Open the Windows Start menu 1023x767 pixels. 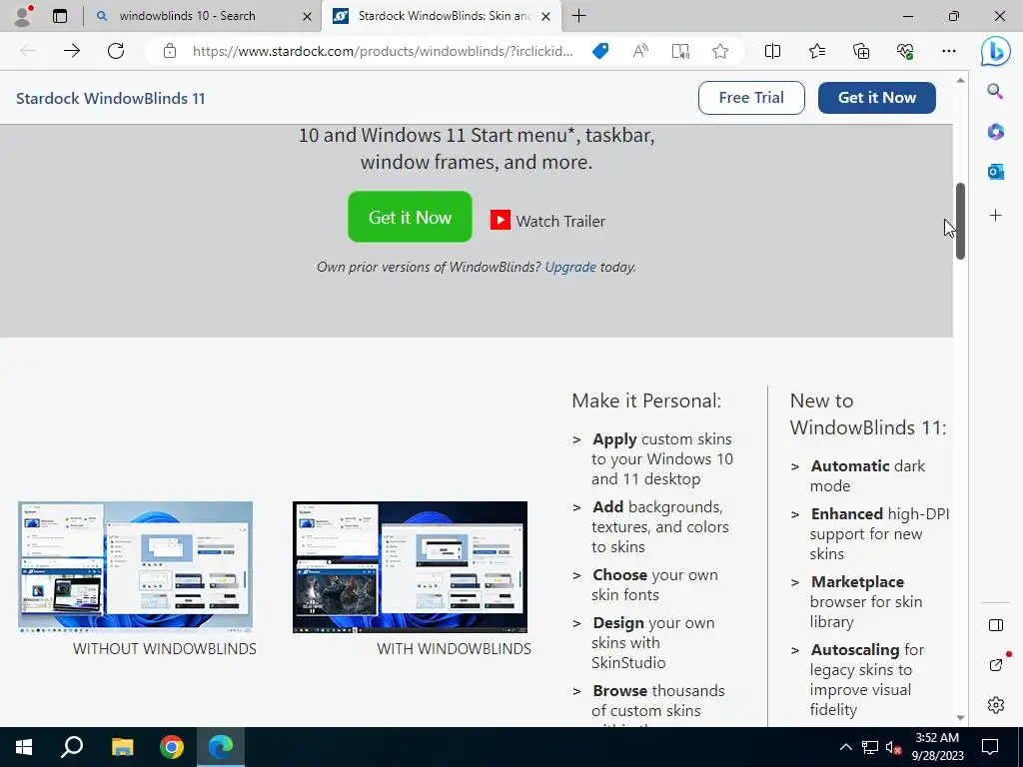click(24, 747)
